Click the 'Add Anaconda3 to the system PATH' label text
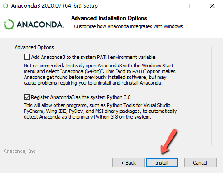The width and height of the screenshot is (223, 173). point(93,57)
